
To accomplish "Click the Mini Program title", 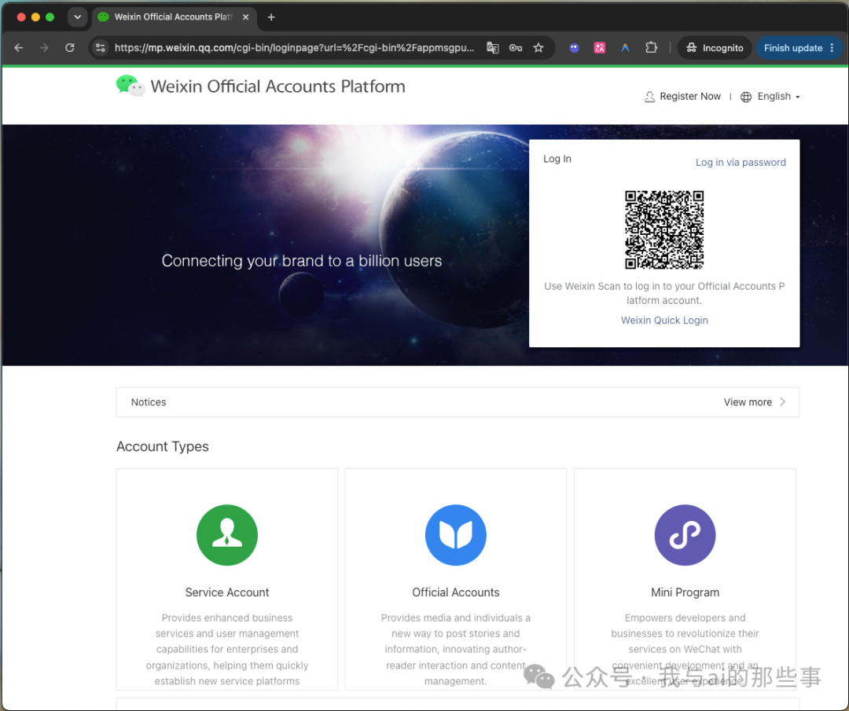I will [685, 592].
